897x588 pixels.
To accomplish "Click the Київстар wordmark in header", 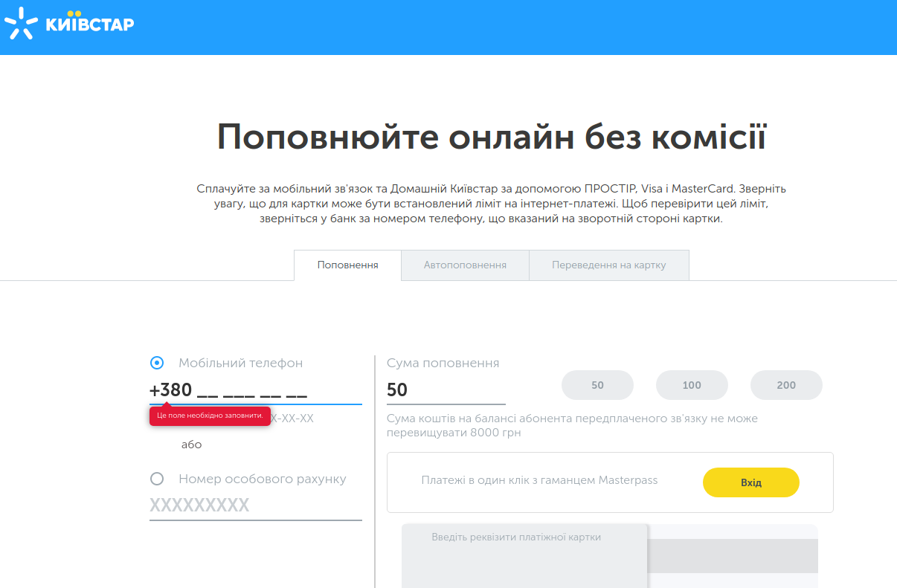I will coord(90,25).
